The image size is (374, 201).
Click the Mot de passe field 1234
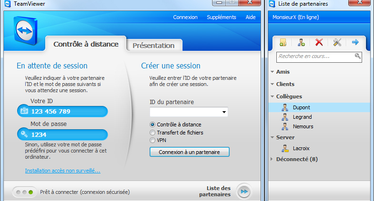click(62, 134)
